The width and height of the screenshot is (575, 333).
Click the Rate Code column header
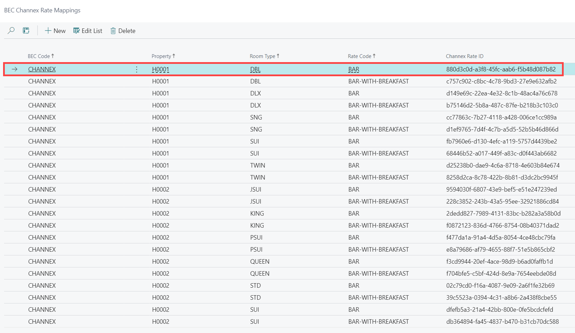click(x=360, y=56)
